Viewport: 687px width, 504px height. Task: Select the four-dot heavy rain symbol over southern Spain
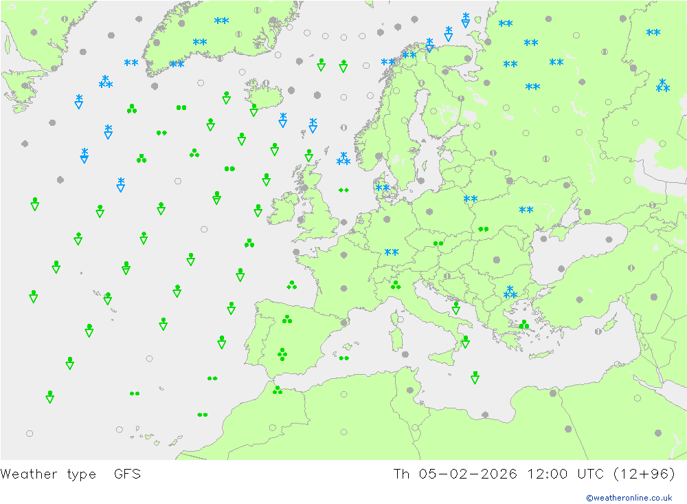[282, 354]
